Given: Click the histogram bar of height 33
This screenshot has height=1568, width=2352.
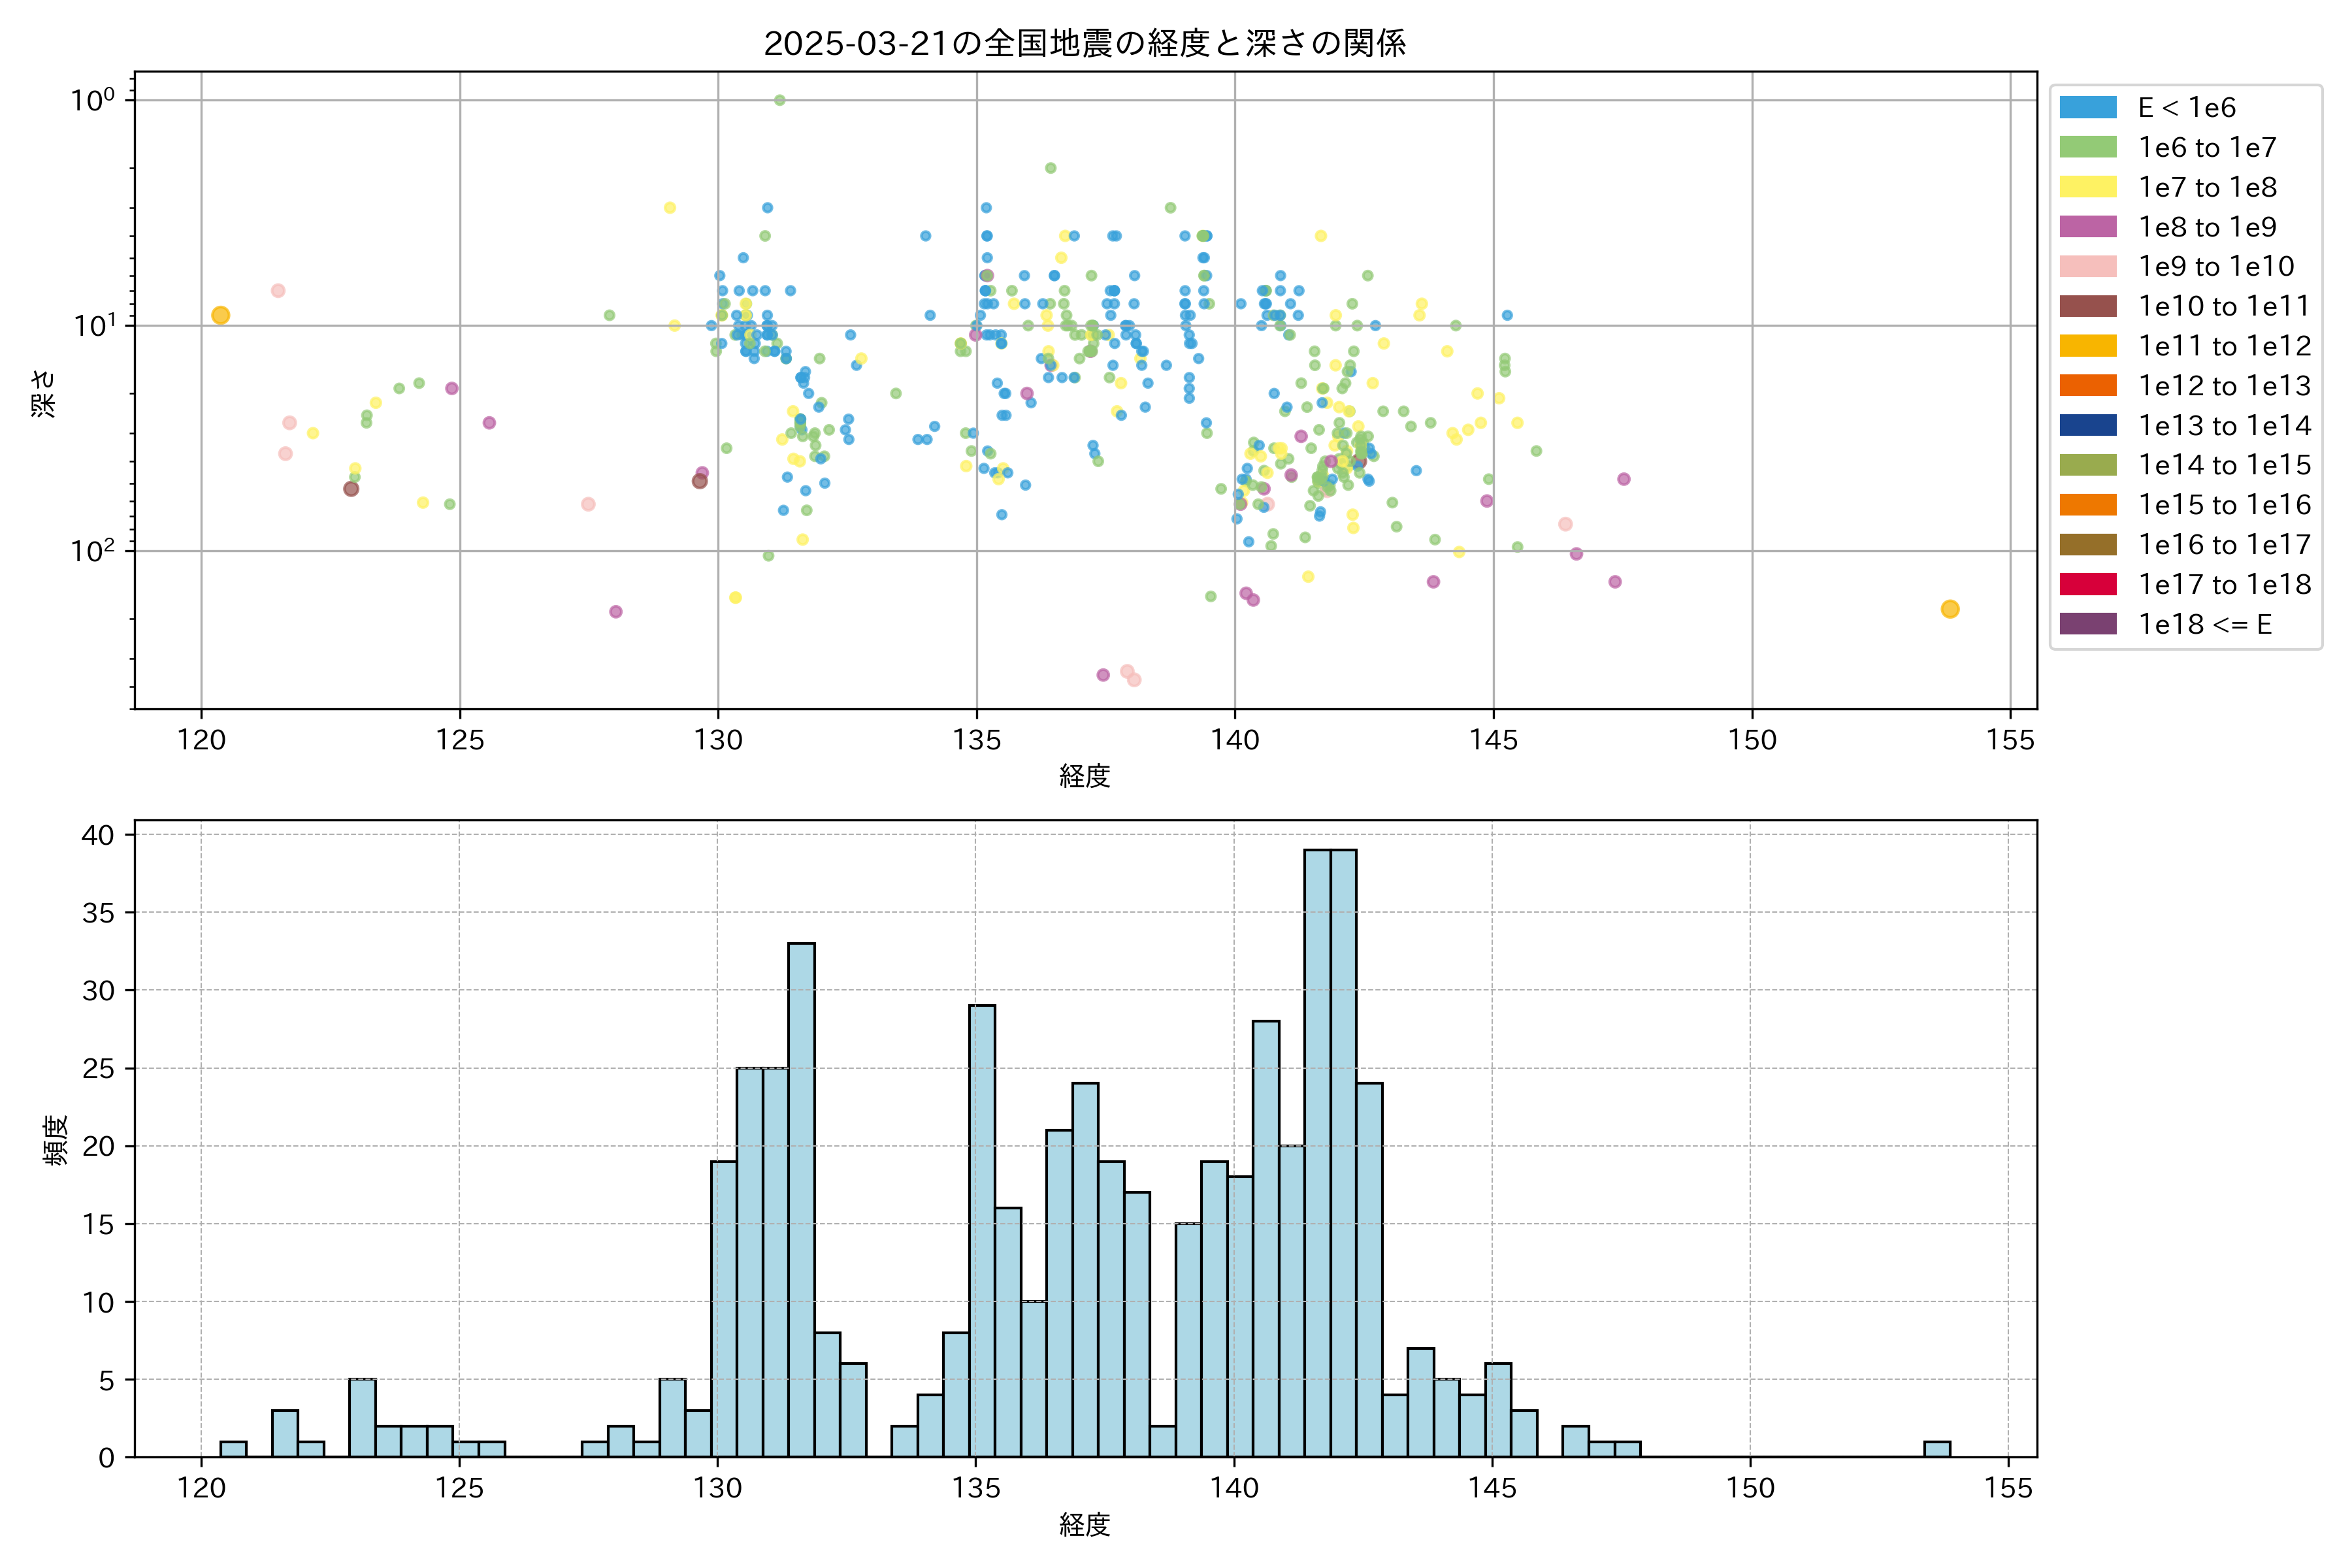Looking at the screenshot, I should pyautogui.click(x=801, y=1199).
